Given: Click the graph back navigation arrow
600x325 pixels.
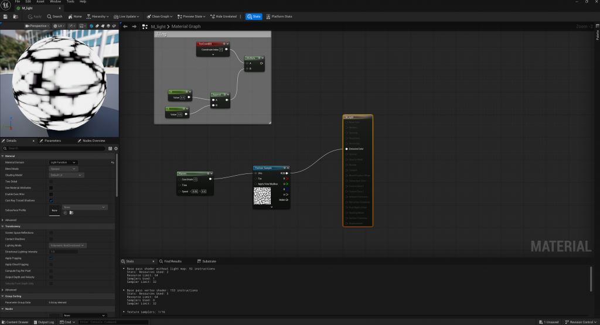Looking at the screenshot, I should pos(125,26).
